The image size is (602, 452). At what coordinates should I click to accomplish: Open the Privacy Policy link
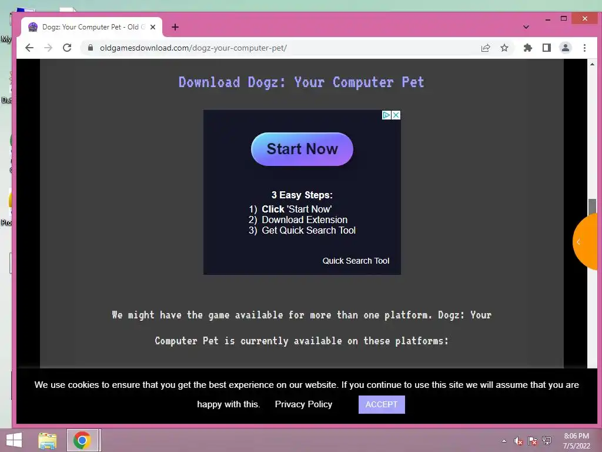point(303,404)
